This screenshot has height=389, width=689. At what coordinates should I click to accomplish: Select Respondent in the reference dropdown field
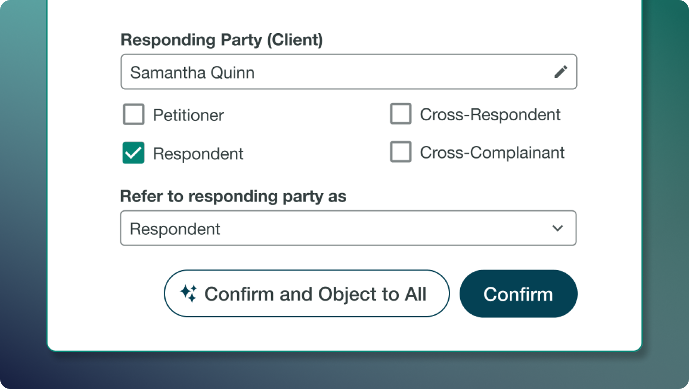coord(348,228)
